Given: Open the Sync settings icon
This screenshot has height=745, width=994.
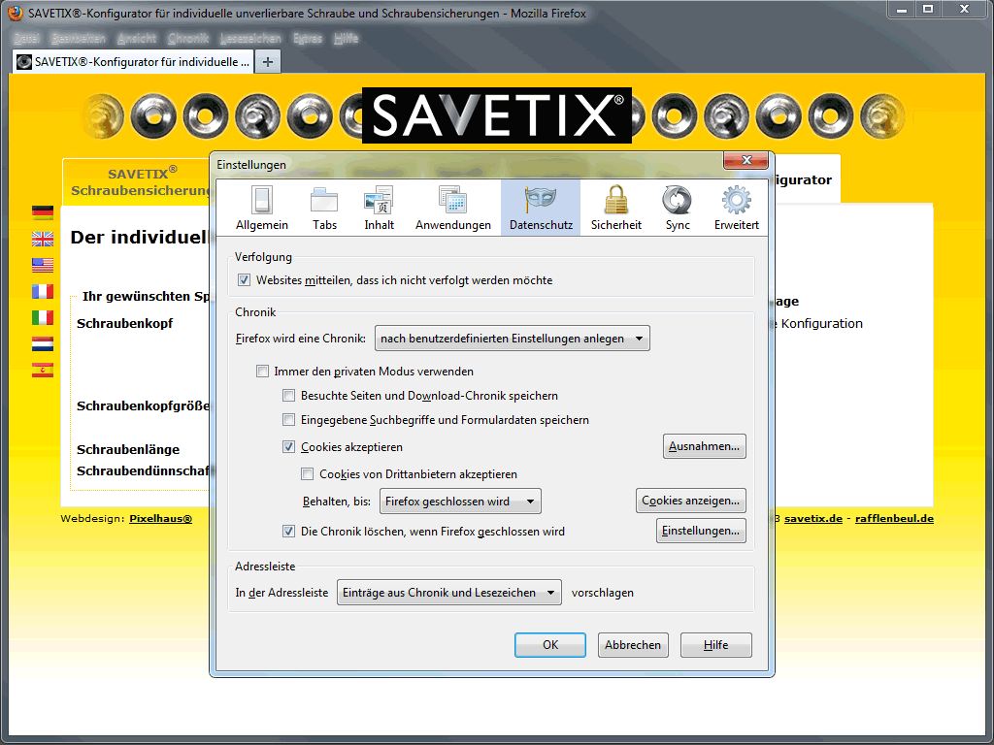Looking at the screenshot, I should (x=678, y=208).
